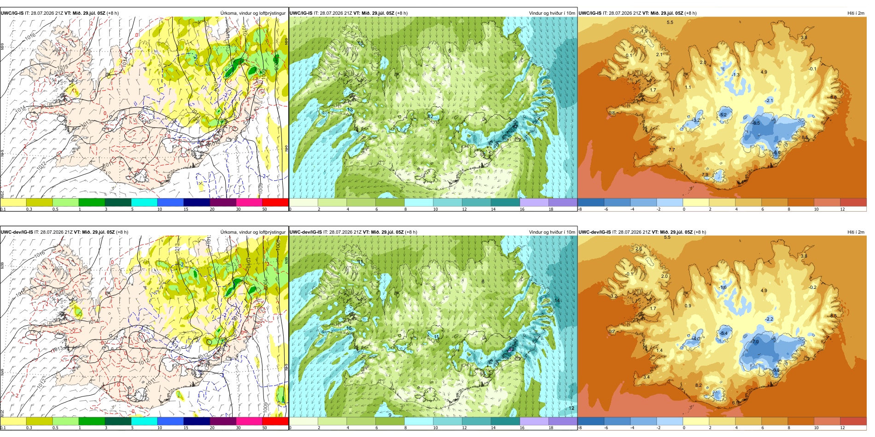Click the -4.0 temperature value on UWC-dev map

[696, 339]
